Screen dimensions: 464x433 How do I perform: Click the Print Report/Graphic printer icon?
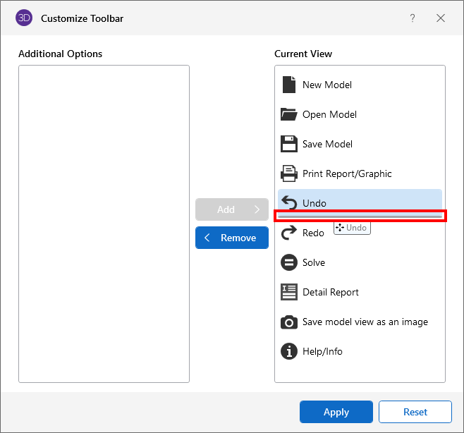pyautogui.click(x=289, y=173)
